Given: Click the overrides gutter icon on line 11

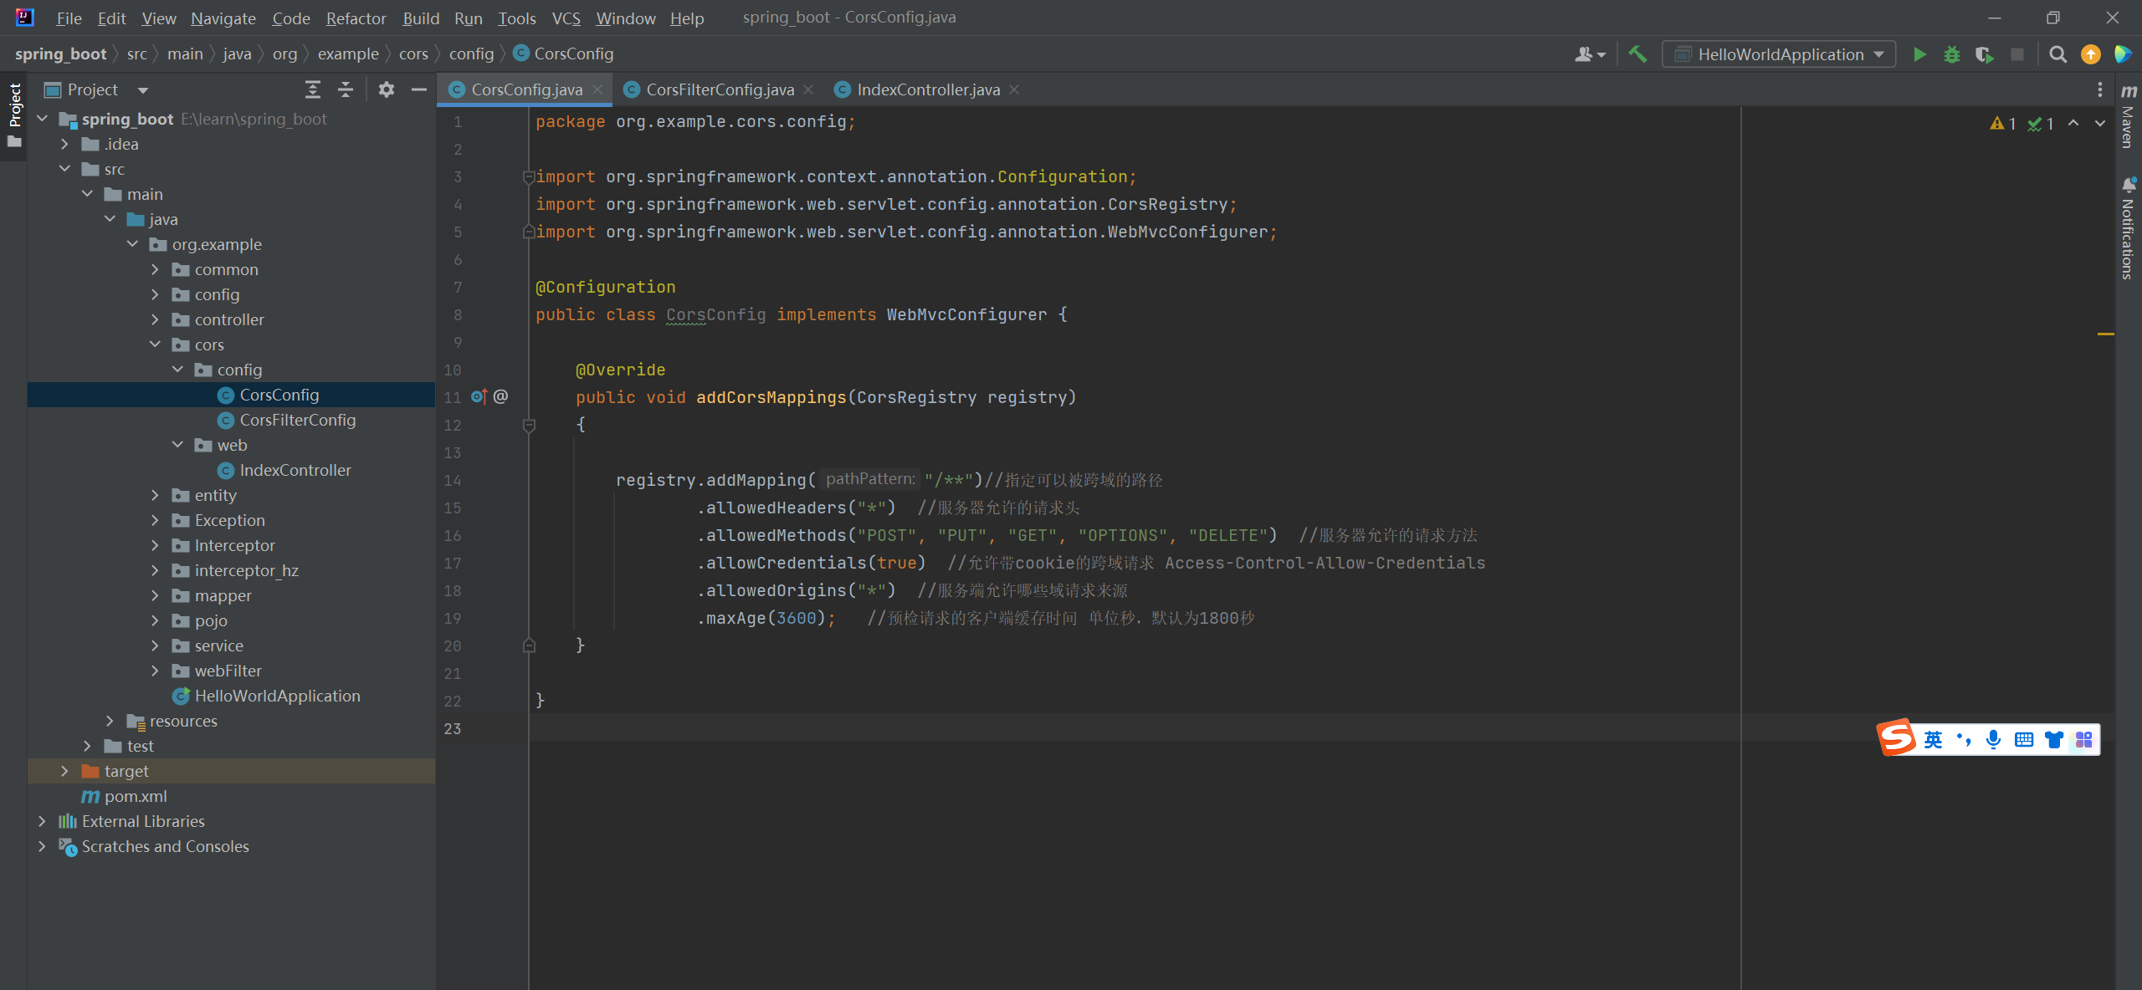Looking at the screenshot, I should (479, 396).
